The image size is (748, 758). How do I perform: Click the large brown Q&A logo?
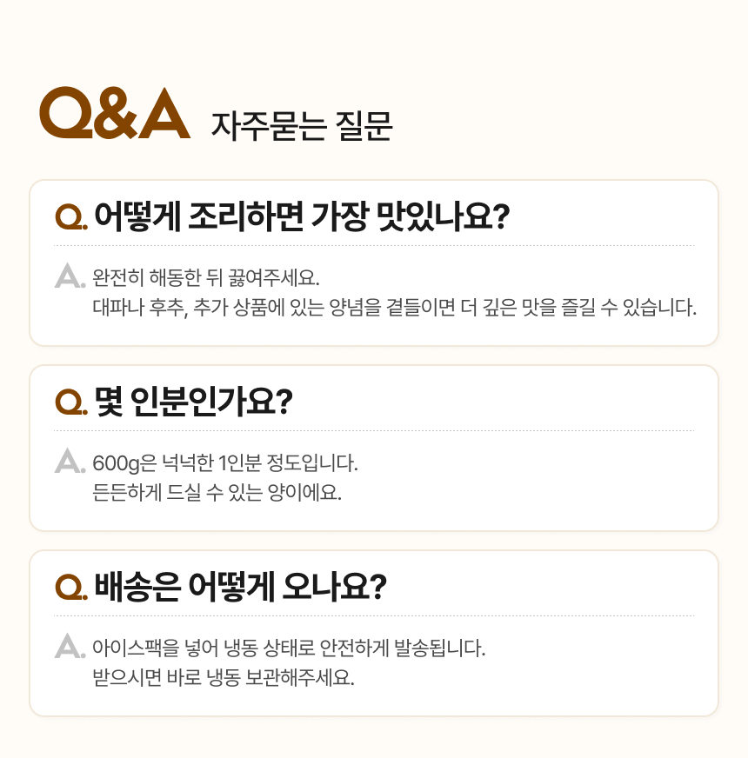(115, 114)
